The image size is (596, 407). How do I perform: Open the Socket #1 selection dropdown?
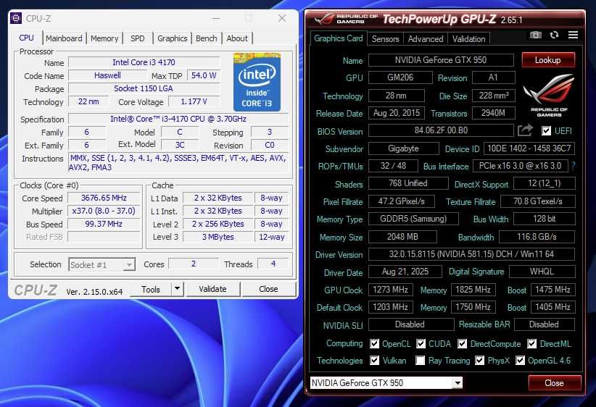(102, 264)
